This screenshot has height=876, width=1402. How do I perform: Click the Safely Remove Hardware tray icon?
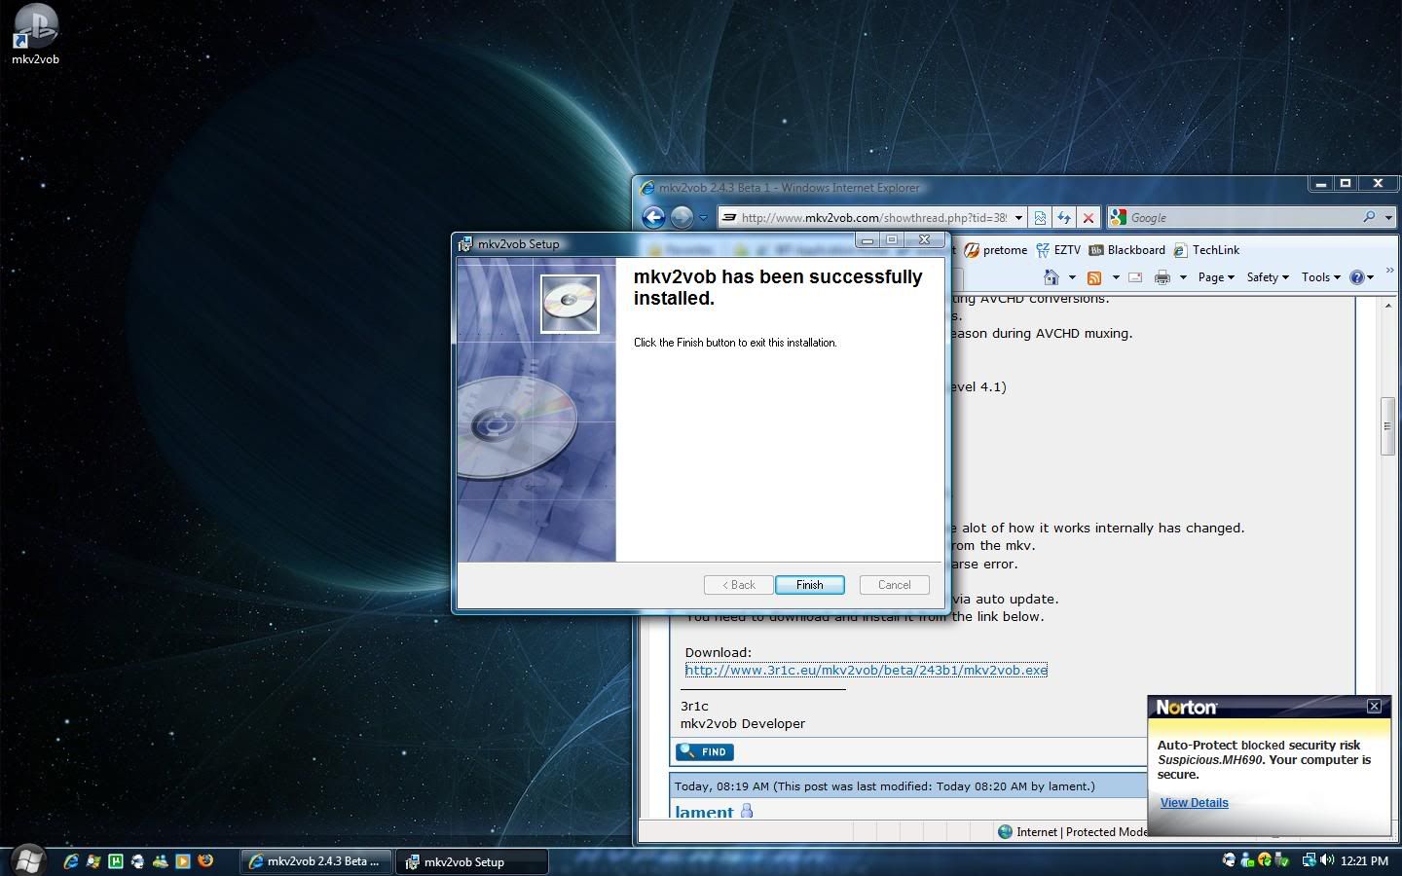pyautogui.click(x=1282, y=860)
